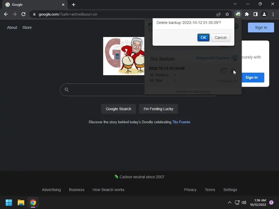Viewport: 279px width, 209px height.
Task: Share this page using the share icon
Action: [219, 14]
